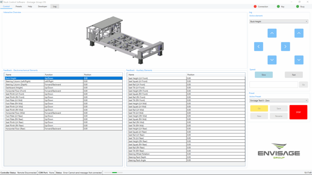312x175 pixels.
Task: Toggle the Slow jog speed
Action: [x=264, y=74]
